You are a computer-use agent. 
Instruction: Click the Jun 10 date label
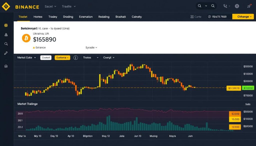click(x=138, y=136)
